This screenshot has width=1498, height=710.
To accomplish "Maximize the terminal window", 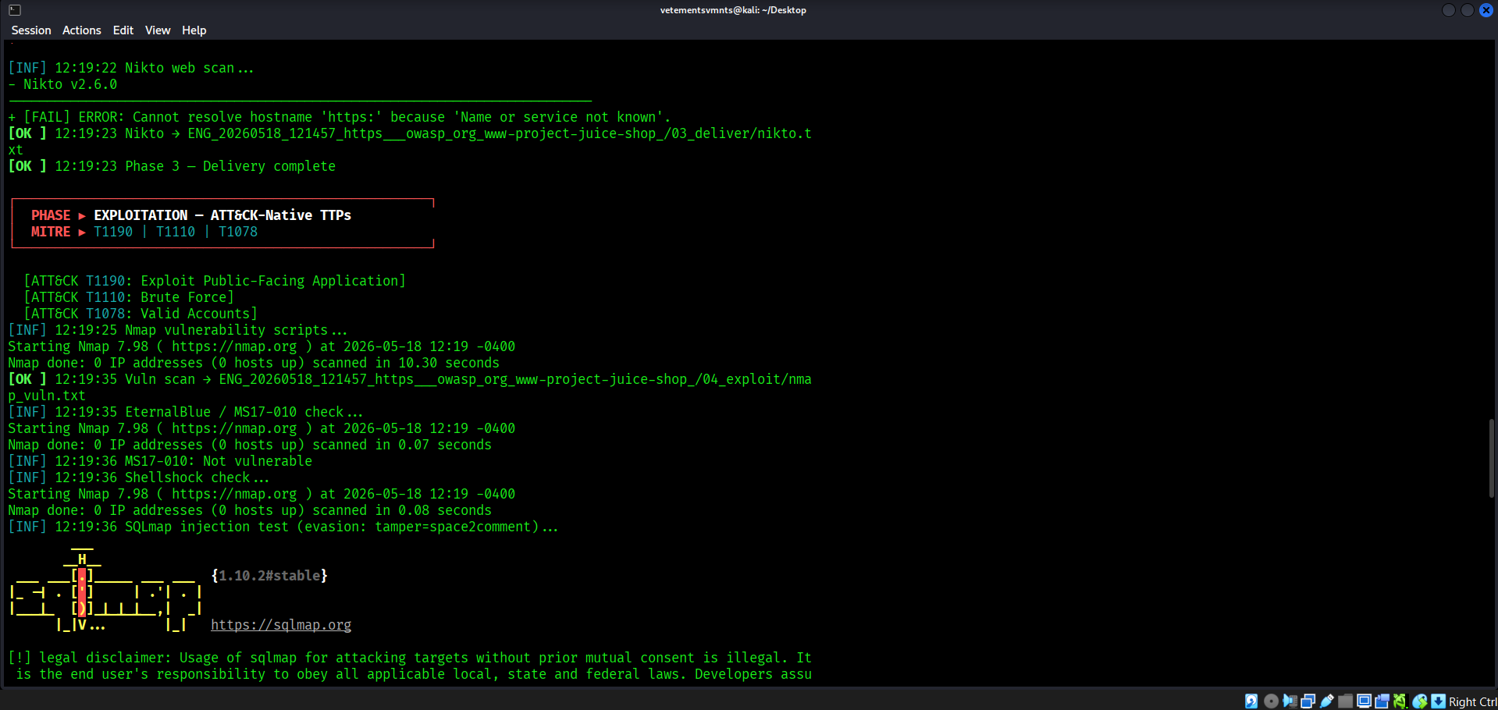I will coord(1468,10).
